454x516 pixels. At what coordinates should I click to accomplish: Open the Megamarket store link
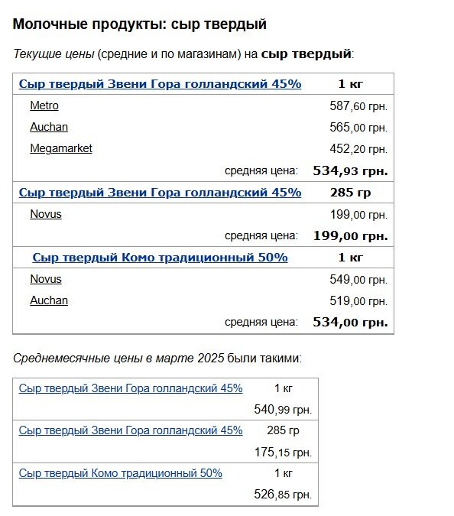coord(61,149)
